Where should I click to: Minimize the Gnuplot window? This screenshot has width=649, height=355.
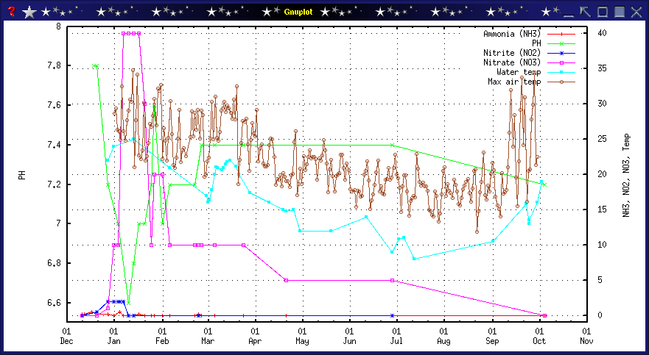(x=568, y=12)
